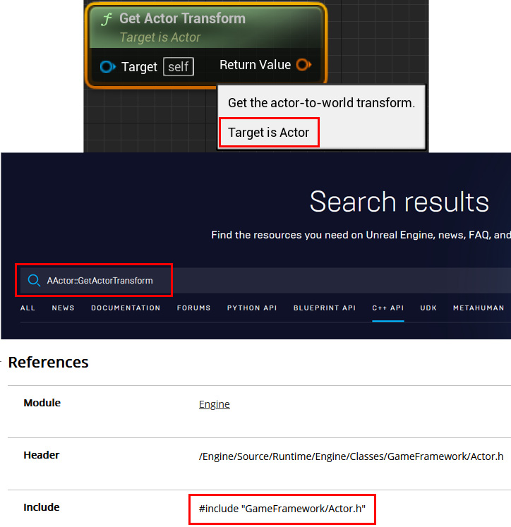Select the BLUEPRINT API tab
Viewport: 511px width, 527px height.
tap(325, 308)
